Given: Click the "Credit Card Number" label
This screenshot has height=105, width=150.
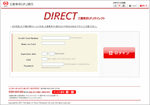Looking at the screenshot, I should 28,38.
